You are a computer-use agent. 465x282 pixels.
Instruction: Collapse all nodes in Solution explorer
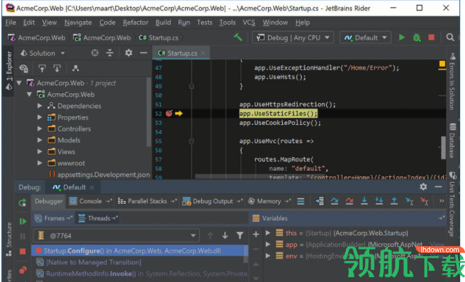[109, 53]
